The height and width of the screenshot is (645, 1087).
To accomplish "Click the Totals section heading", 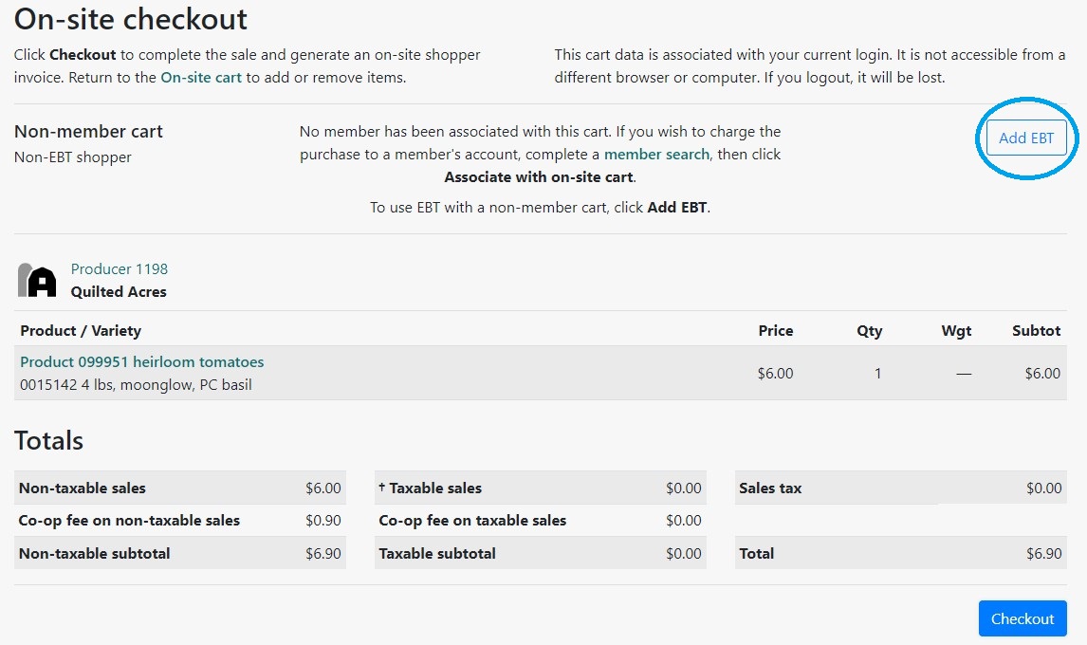I will [x=49, y=441].
